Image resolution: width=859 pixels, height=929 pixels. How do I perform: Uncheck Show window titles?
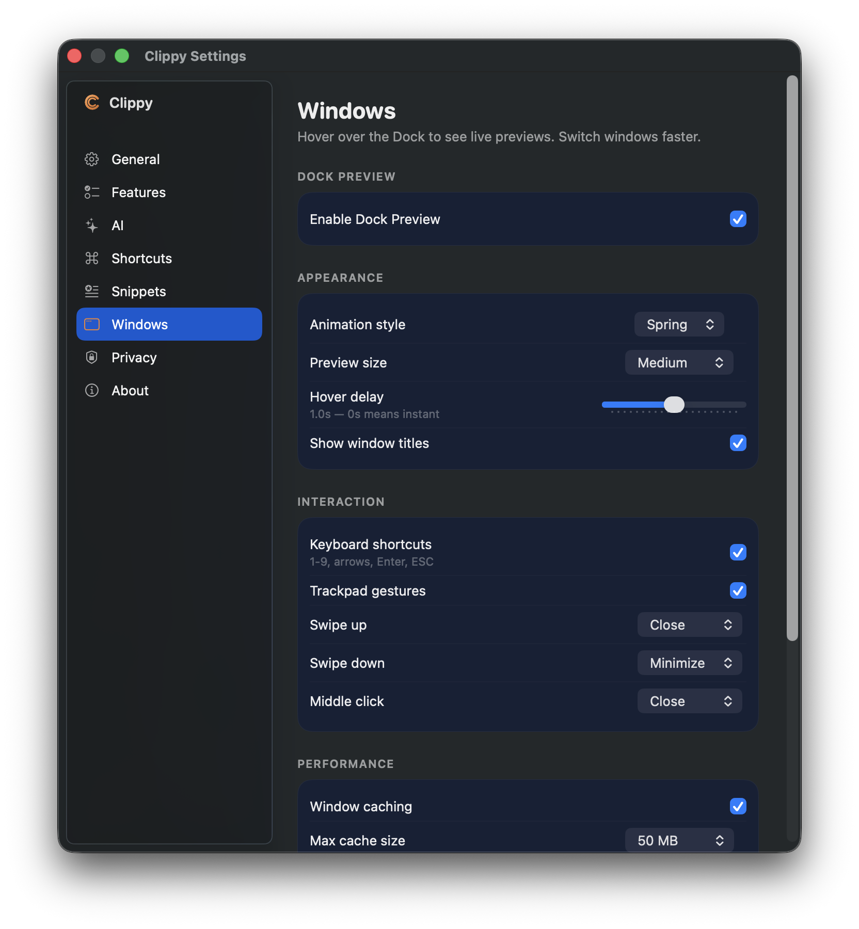pos(738,443)
